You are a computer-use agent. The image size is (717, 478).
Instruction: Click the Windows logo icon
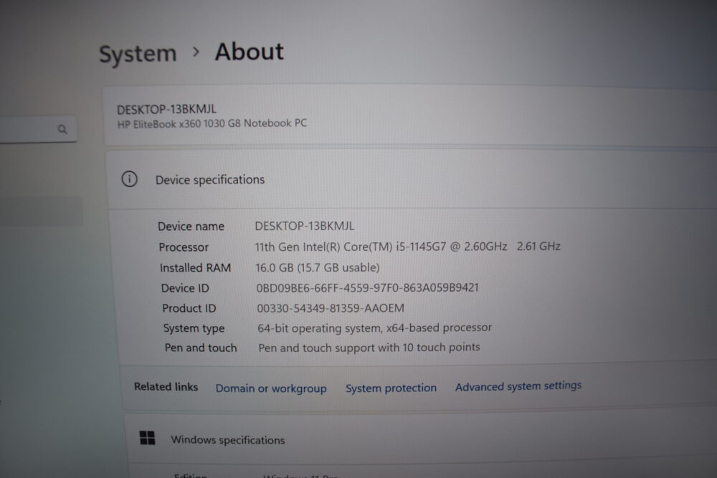pos(147,438)
